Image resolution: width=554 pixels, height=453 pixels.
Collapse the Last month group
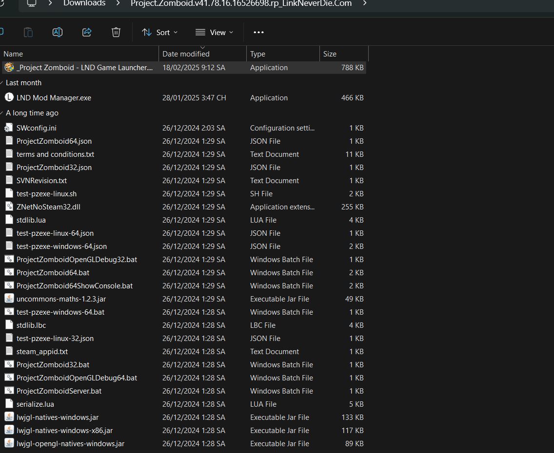[2, 83]
